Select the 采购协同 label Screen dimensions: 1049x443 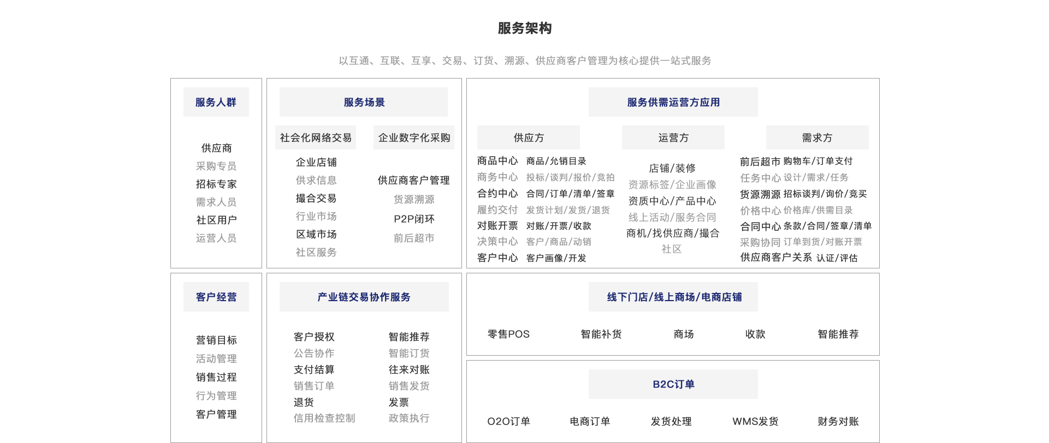click(760, 242)
